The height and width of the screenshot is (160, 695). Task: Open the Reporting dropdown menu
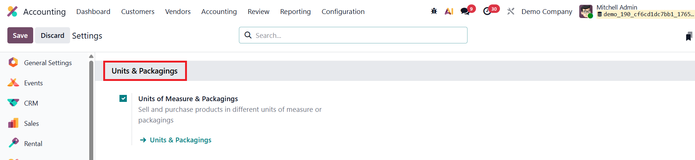pos(295,12)
